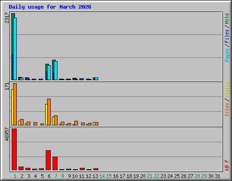
Task: Click day 25 on the x-axis
Action: 177,176
